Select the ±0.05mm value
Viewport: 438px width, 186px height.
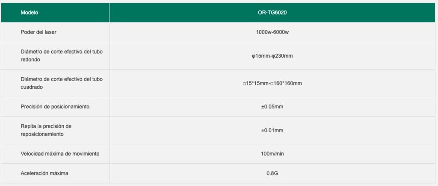[272, 107]
